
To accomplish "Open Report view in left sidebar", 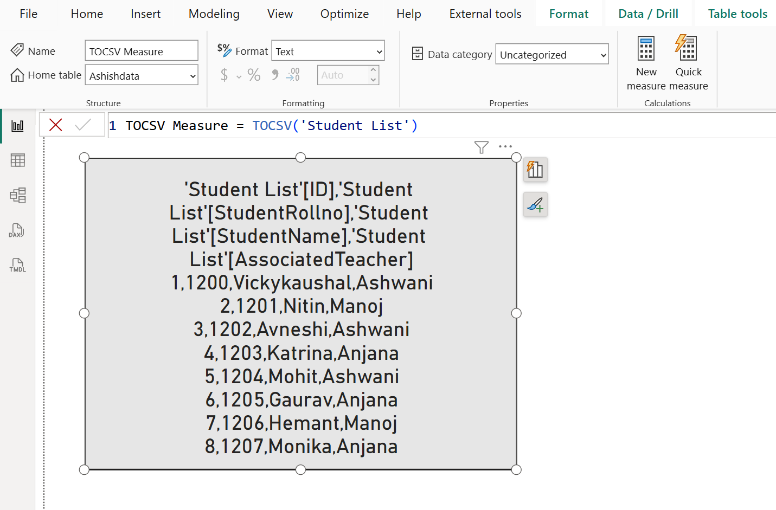I will coord(17,126).
